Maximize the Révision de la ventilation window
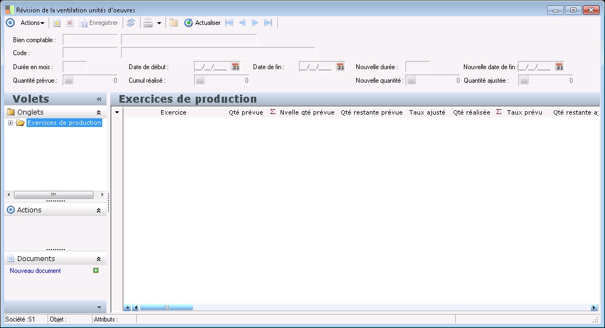The height and width of the screenshot is (328, 605). point(573,10)
